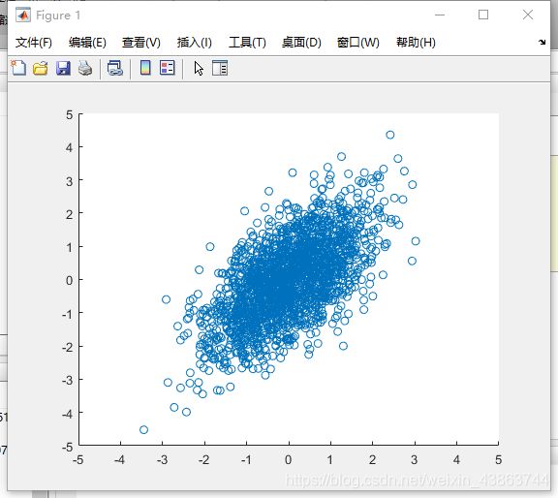Click the Link Plot toolbar icon
Image resolution: width=558 pixels, height=498 pixels.
click(115, 68)
